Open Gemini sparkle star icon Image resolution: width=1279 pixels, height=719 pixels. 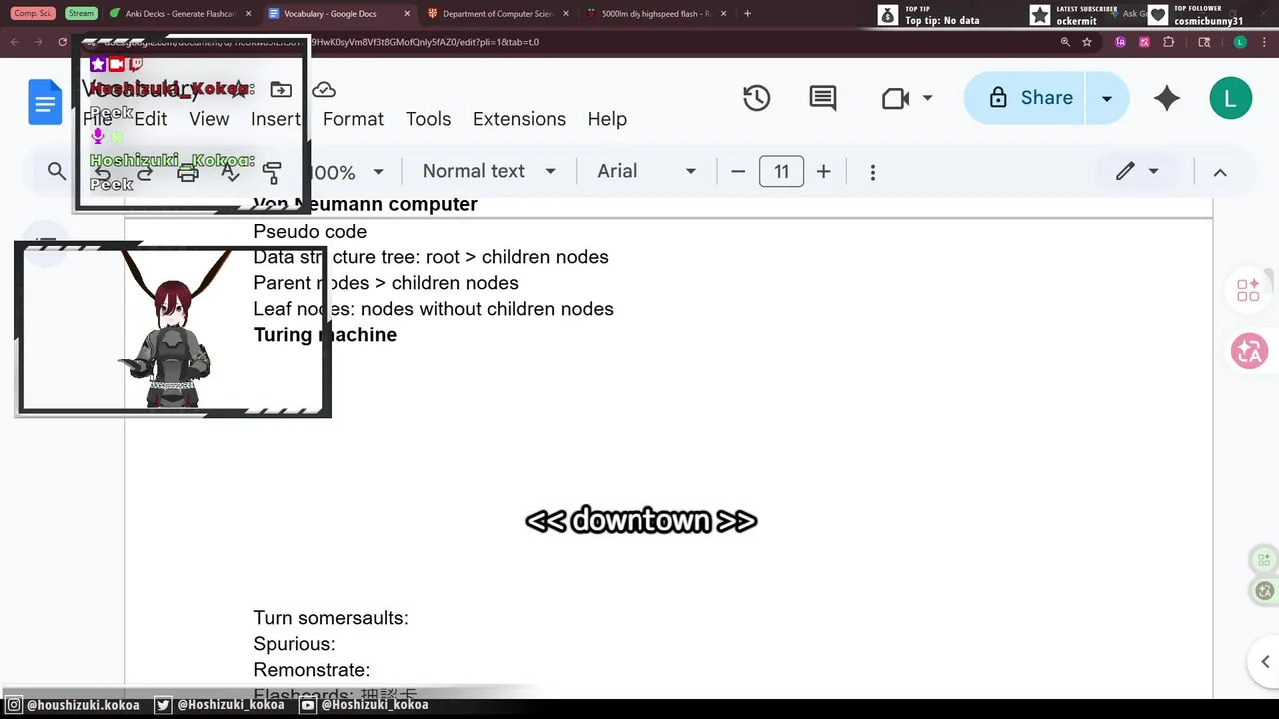tap(1166, 98)
